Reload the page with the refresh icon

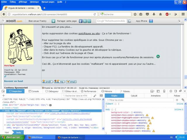pyautogui.click(x=95, y=14)
